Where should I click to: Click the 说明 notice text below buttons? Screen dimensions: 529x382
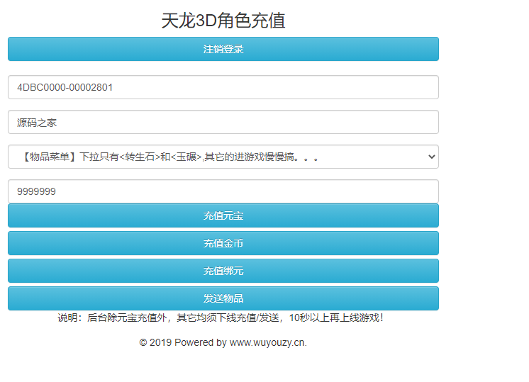tap(221, 318)
